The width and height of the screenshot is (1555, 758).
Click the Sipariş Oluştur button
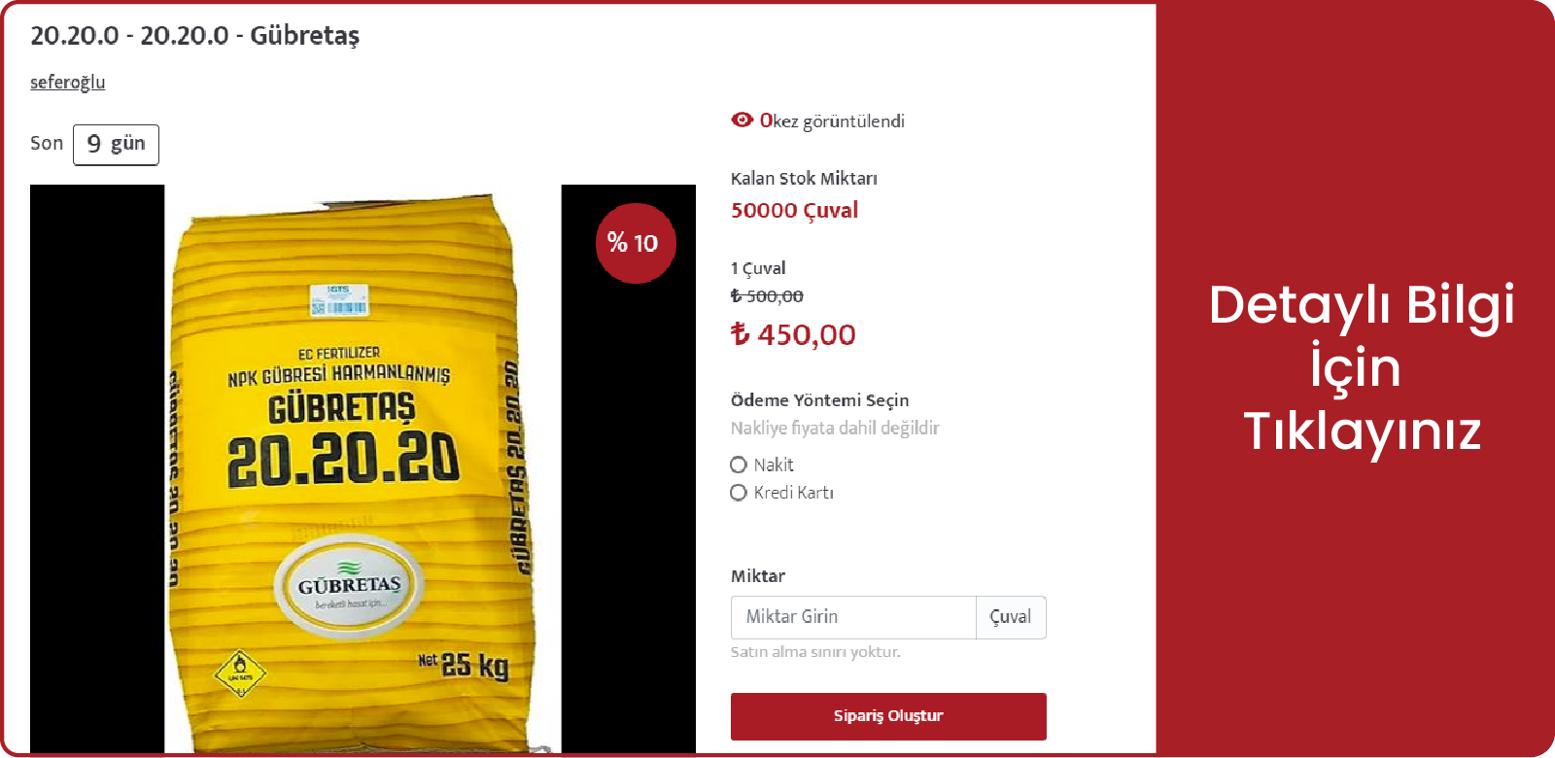(888, 716)
